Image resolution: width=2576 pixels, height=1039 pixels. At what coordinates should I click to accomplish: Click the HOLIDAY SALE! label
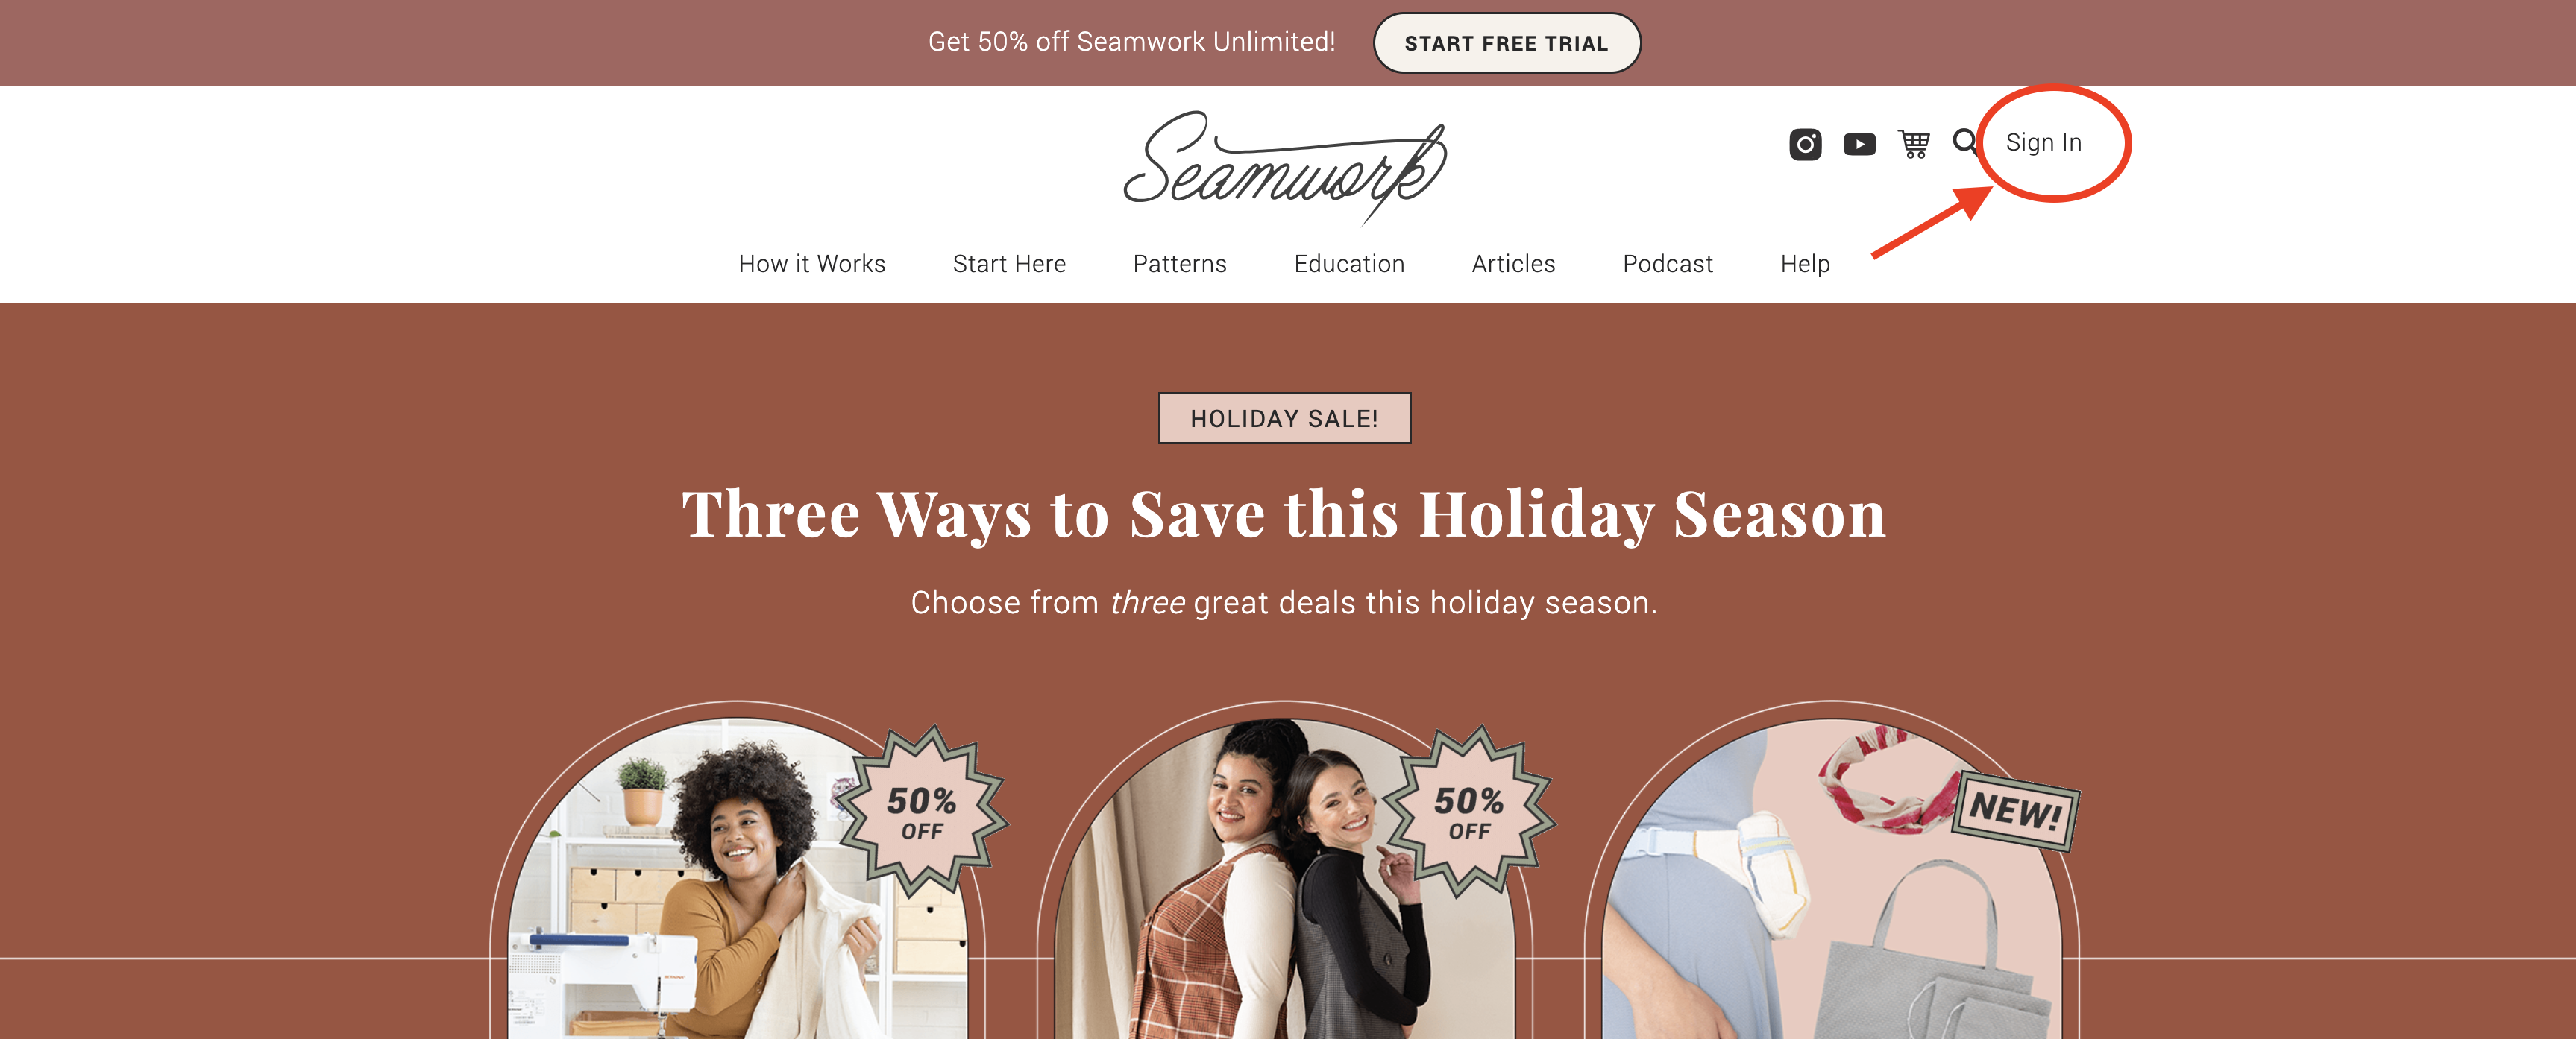pos(1284,417)
